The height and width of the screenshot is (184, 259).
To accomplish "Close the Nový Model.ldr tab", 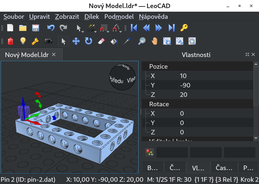I will point(54,54).
